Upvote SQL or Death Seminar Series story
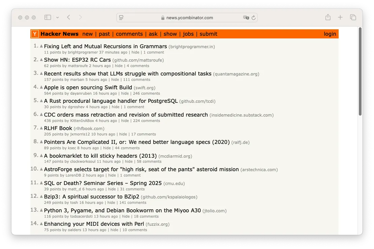The width and height of the screenshot is (374, 249). click(x=41, y=183)
